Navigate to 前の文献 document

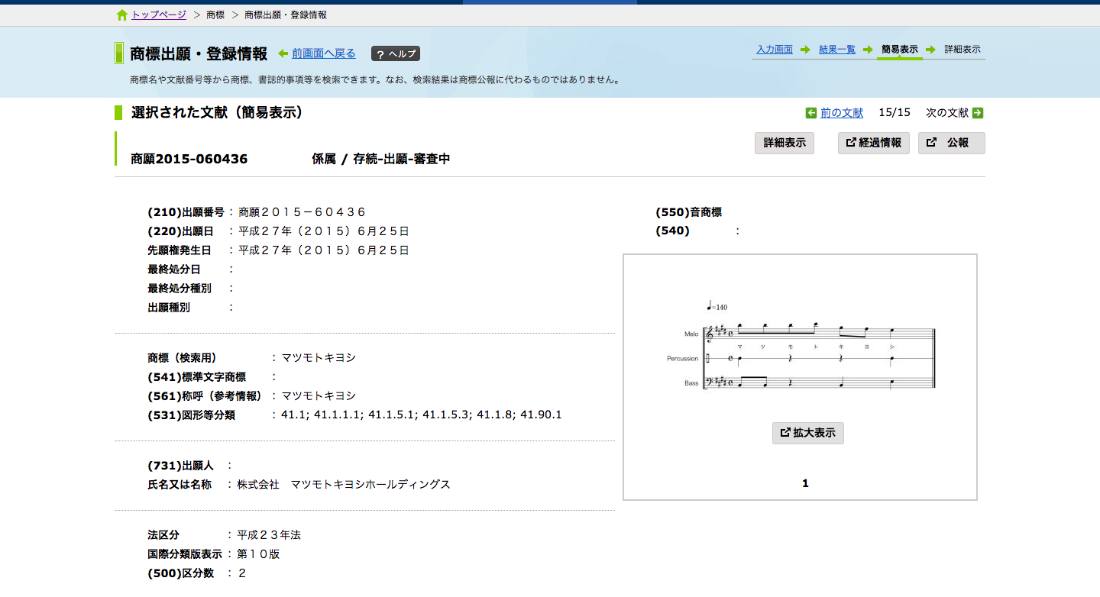840,112
